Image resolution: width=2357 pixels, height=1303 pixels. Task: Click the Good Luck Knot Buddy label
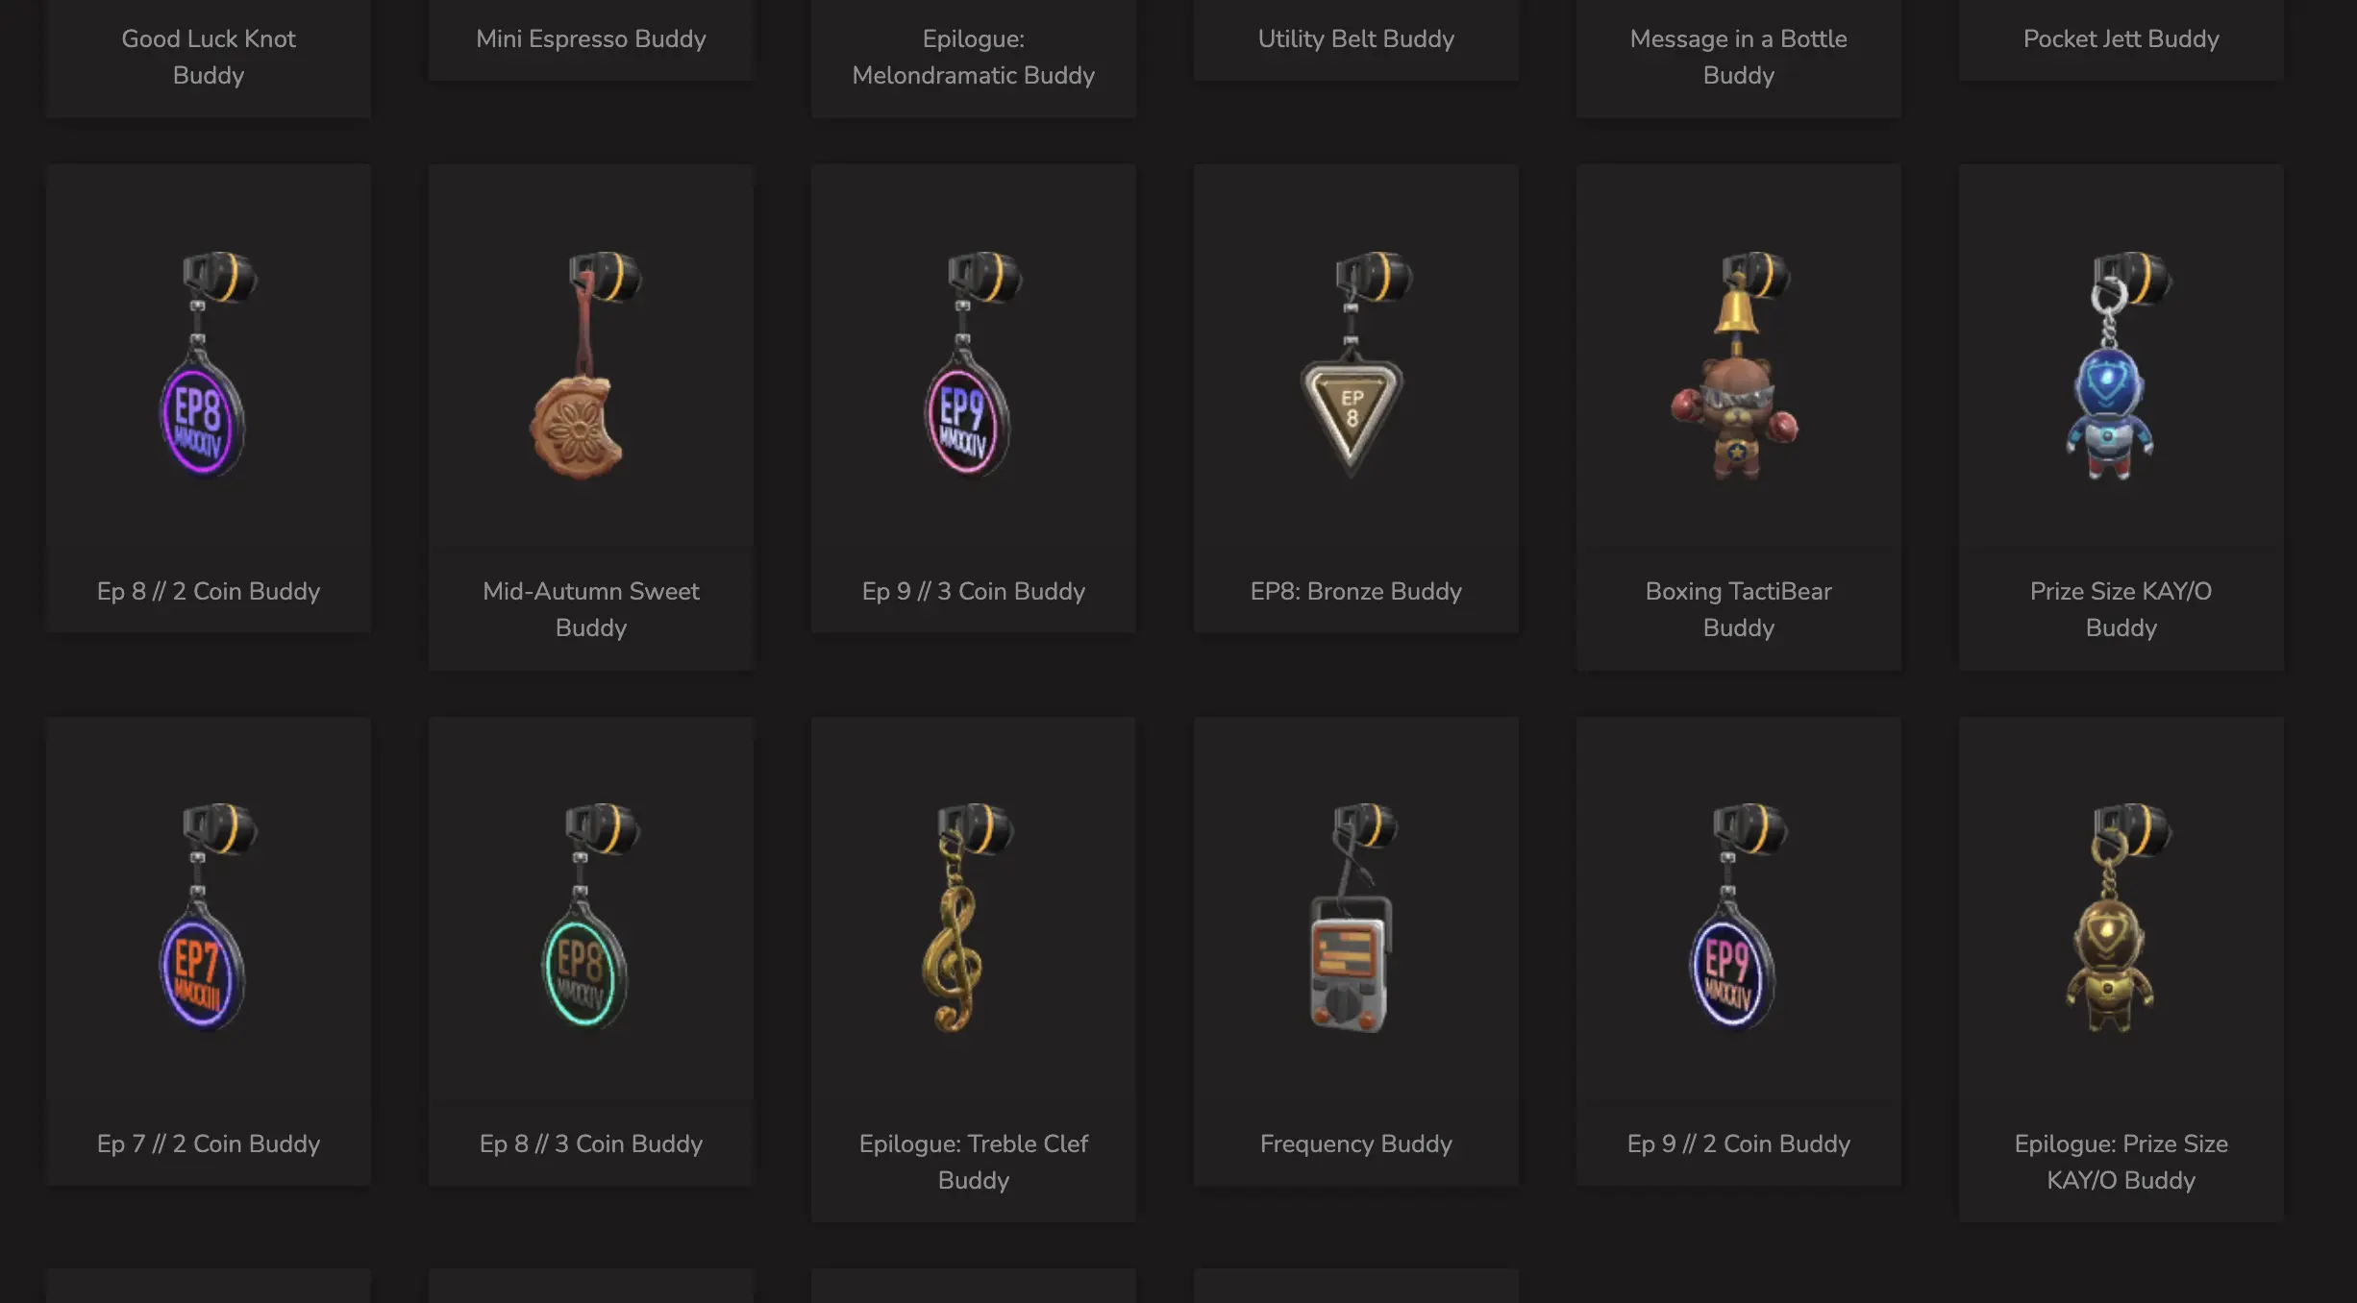(209, 57)
